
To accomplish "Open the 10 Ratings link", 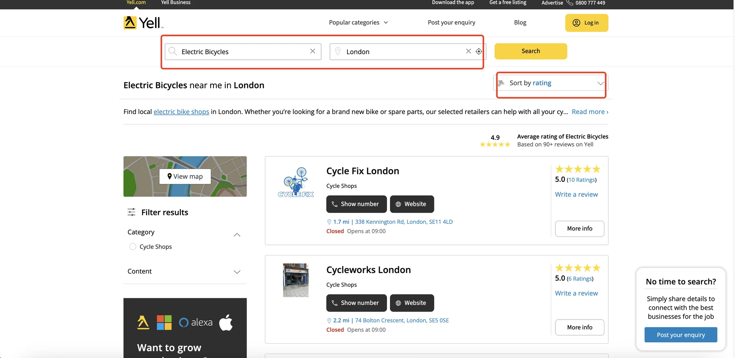I will click(x=581, y=180).
